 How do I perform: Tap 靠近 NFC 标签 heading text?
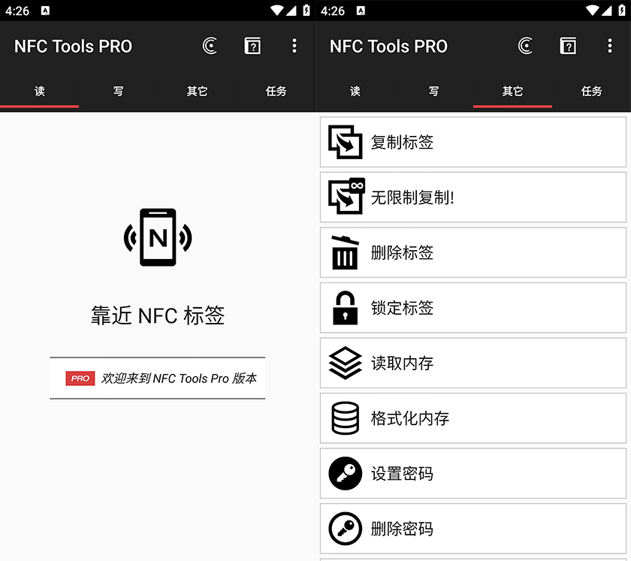[x=158, y=315]
